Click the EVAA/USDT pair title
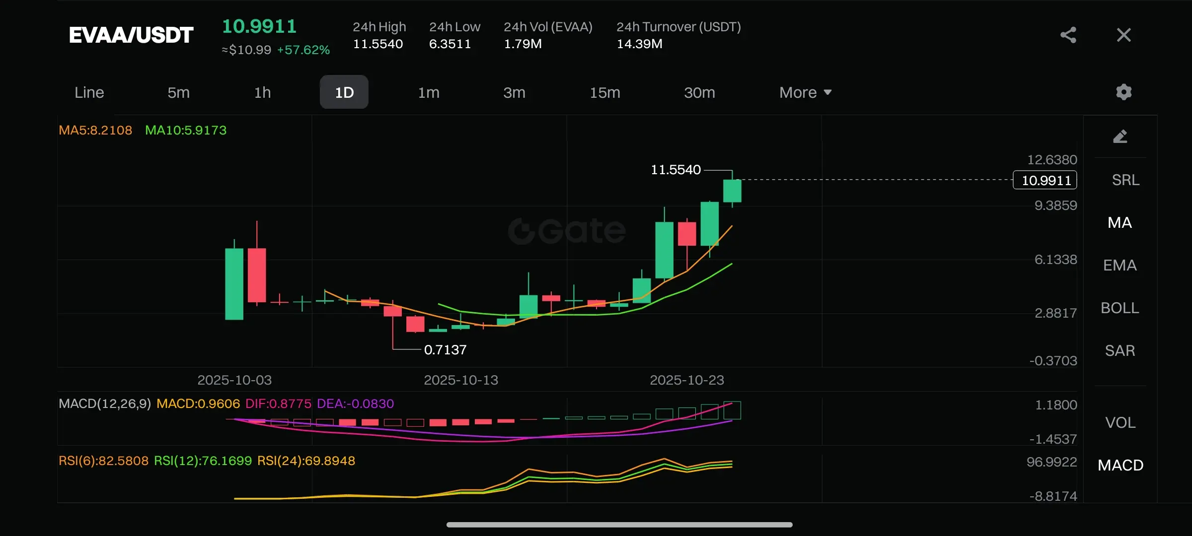Viewport: 1192px width, 536px height. pyautogui.click(x=131, y=35)
